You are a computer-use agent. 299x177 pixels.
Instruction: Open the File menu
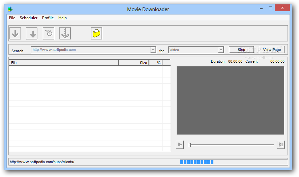[x=12, y=18]
